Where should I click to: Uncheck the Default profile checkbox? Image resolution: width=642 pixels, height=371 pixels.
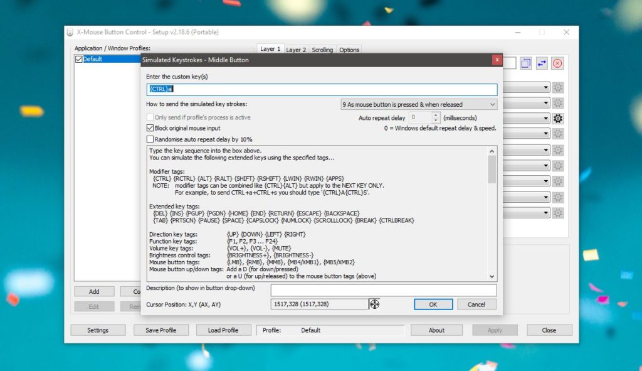point(78,59)
